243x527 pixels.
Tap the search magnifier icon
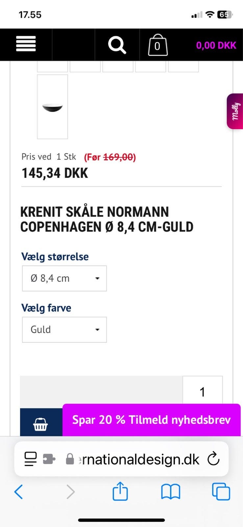pyautogui.click(x=117, y=45)
